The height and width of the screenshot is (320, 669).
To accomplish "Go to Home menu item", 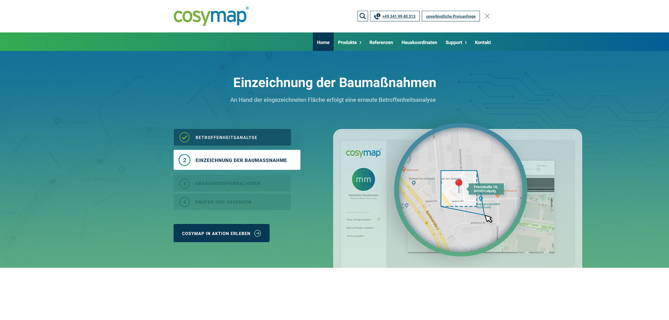I will click(x=323, y=42).
